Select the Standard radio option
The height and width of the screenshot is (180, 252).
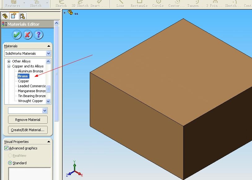click(x=10, y=163)
